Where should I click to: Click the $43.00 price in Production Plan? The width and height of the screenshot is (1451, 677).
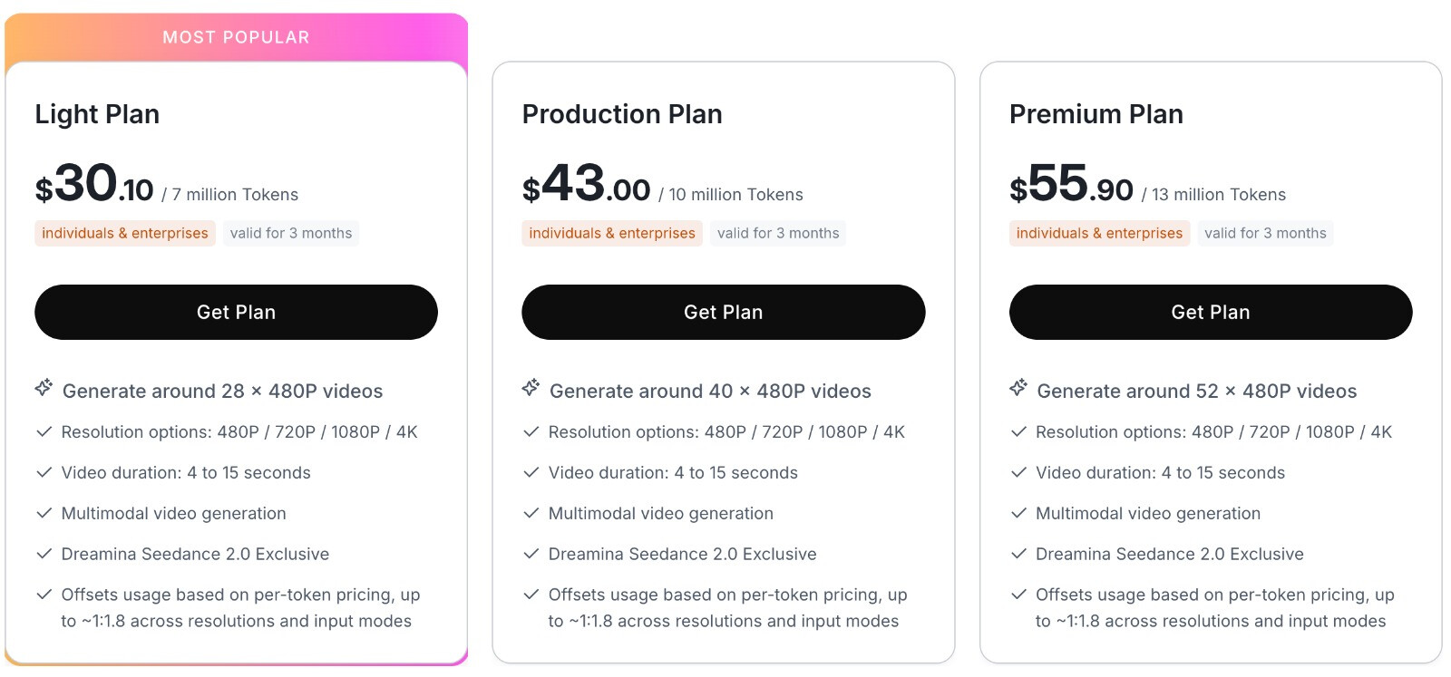[x=586, y=184]
